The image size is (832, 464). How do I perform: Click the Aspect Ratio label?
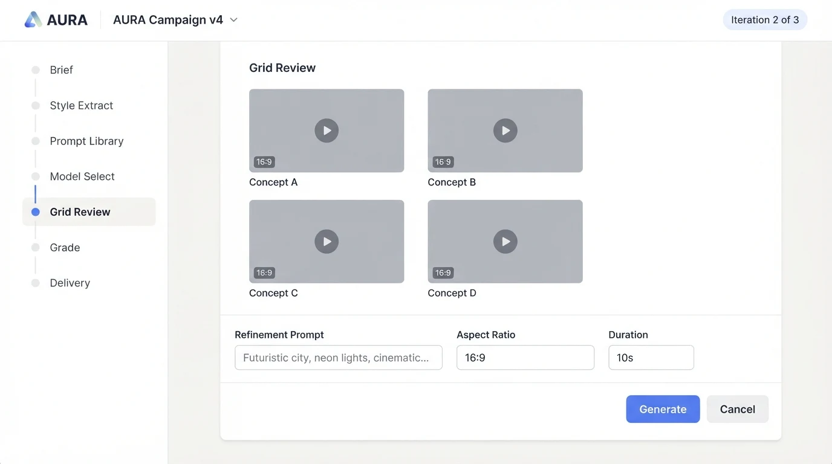pos(486,335)
